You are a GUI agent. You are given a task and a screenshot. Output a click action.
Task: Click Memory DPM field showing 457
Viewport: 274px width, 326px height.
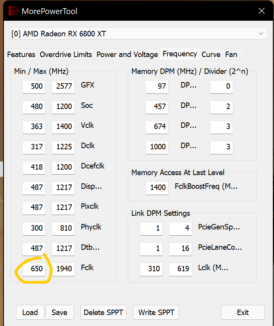click(157, 106)
